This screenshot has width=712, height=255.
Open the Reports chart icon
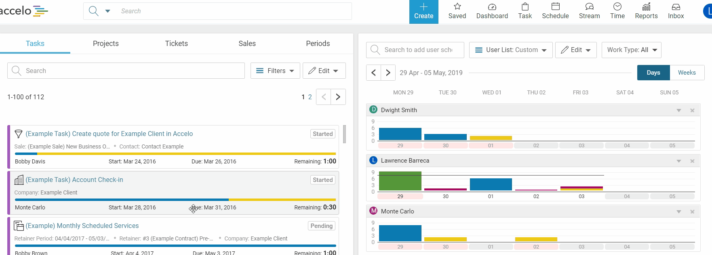pyautogui.click(x=646, y=7)
